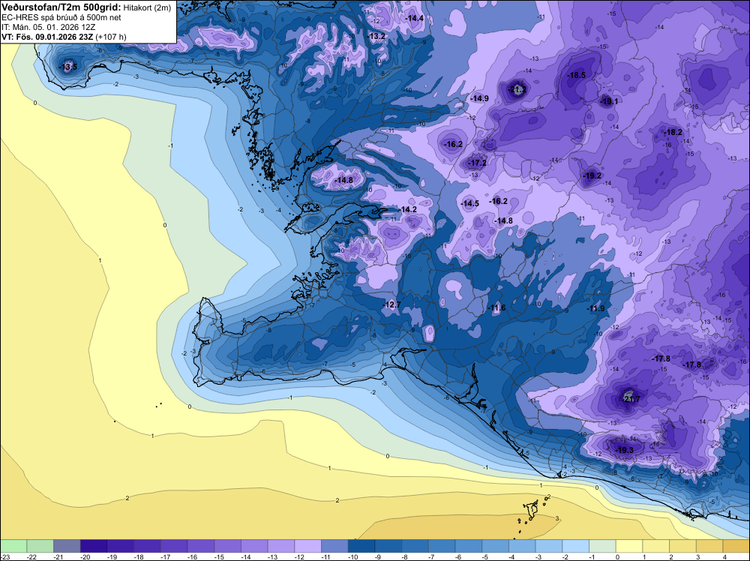Image resolution: width=750 pixels, height=561 pixels.
Task: Select the legend swatch labeled -23
Action: [13, 546]
